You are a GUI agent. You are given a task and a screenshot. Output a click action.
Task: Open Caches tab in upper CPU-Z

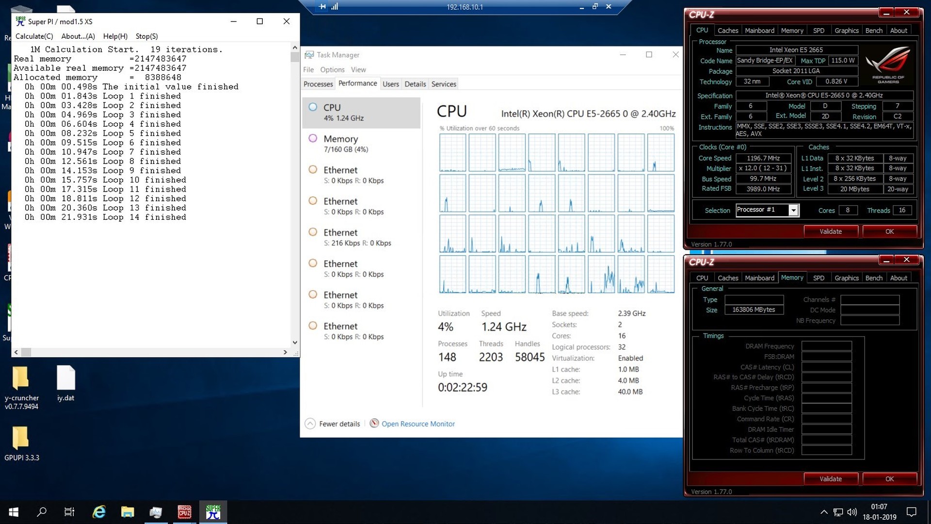click(728, 31)
